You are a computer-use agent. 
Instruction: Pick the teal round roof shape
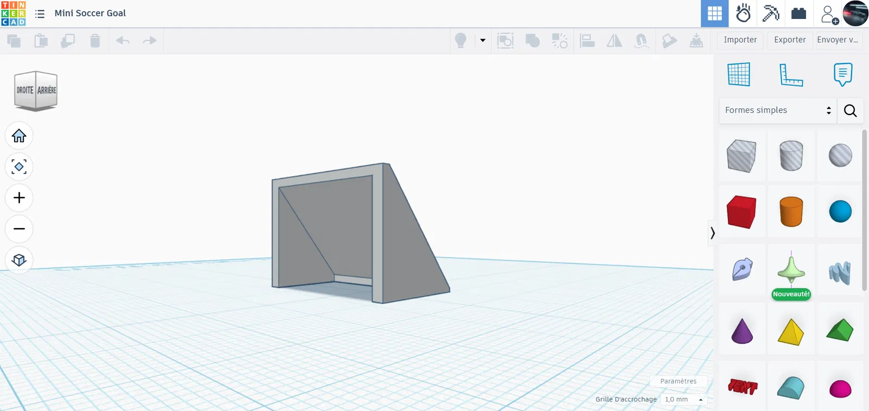[x=791, y=388]
